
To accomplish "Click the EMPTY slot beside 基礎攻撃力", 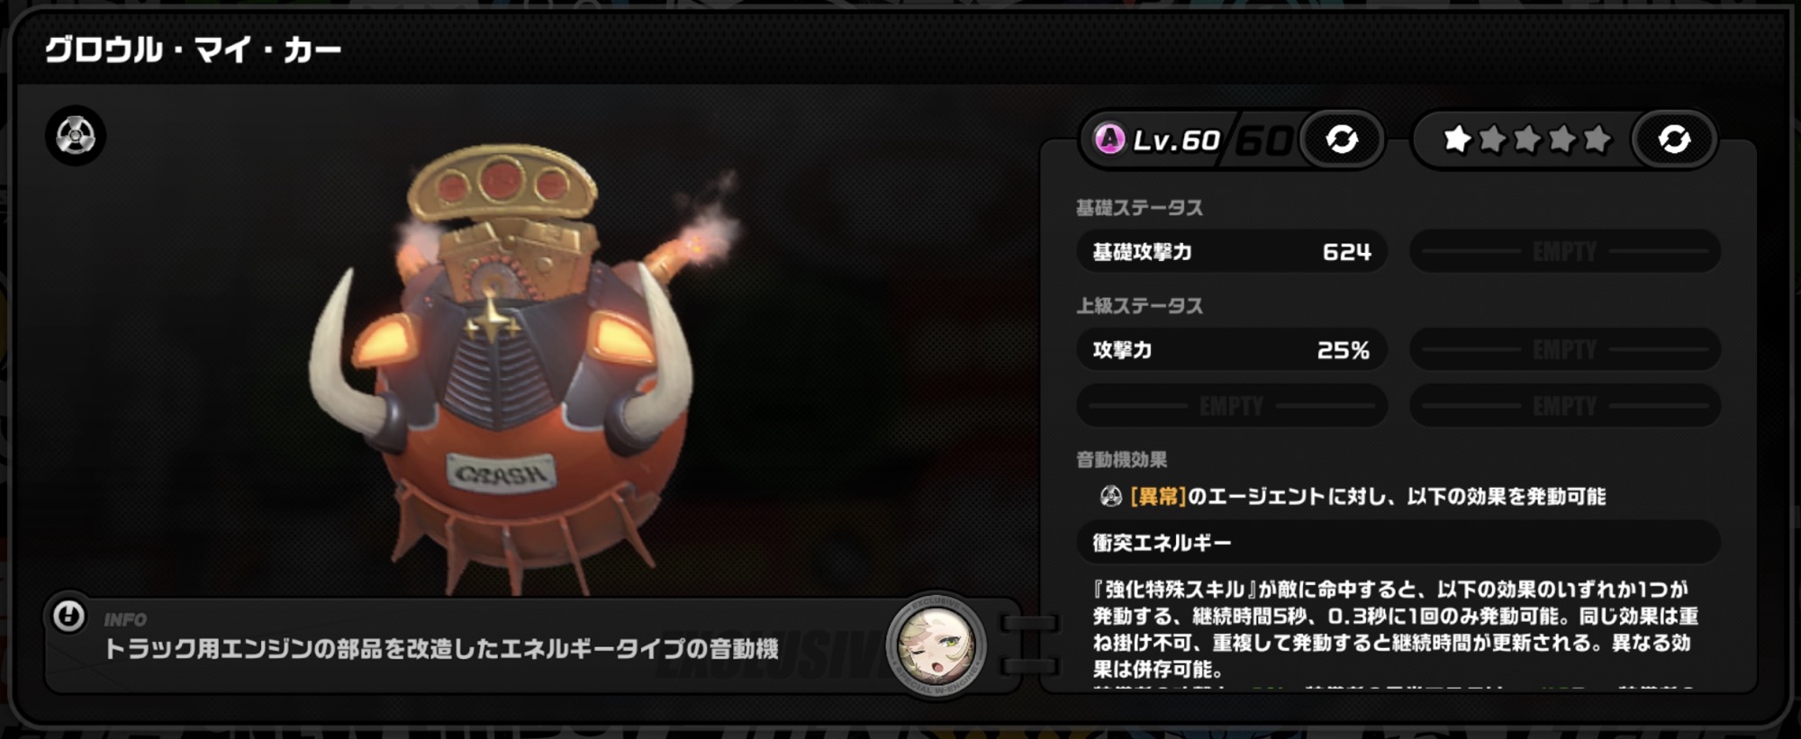I will pyautogui.click(x=1565, y=252).
